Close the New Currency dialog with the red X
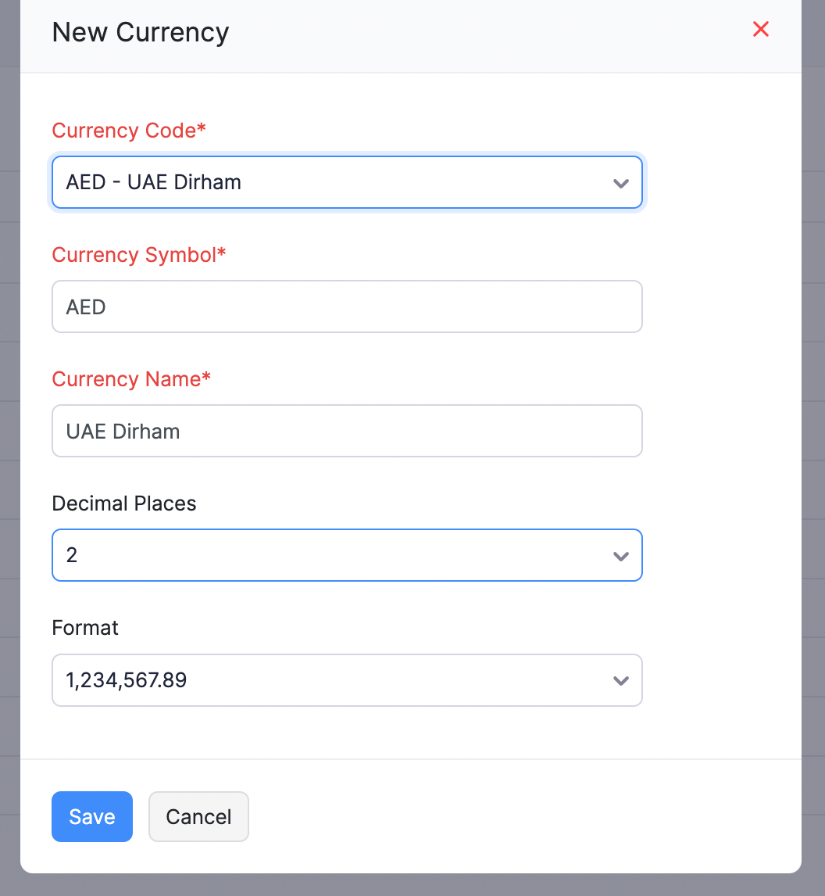Viewport: 825px width, 896px height. [x=760, y=30]
